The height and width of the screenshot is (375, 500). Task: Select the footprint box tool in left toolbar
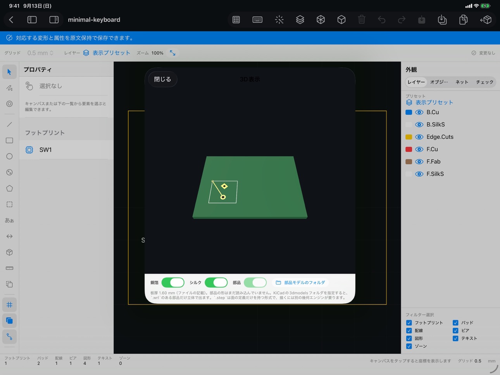coord(9,252)
